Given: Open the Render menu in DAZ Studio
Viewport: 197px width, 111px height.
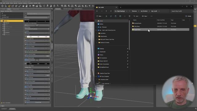Looking at the screenshot, I should (x=15, y=3).
